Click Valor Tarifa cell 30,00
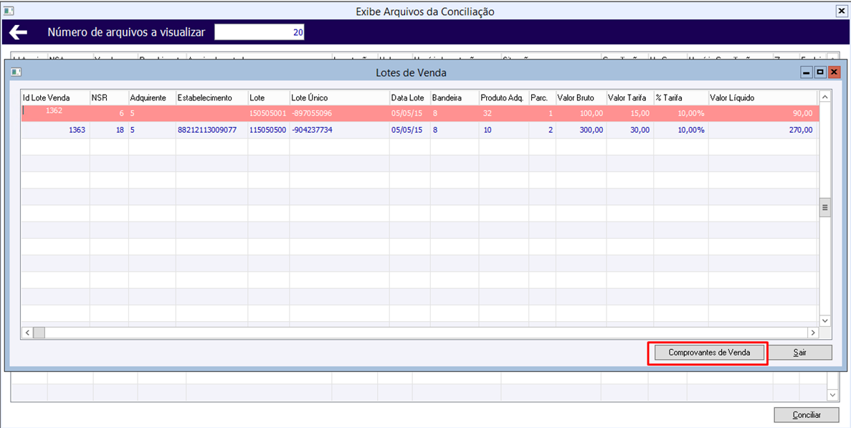851x428 pixels. click(630, 130)
